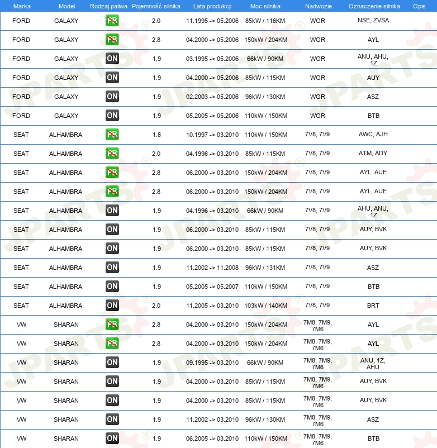Select the ON icon in the Alhambra 96kW / 131KM row
The width and height of the screenshot is (437, 448).
[x=112, y=268]
